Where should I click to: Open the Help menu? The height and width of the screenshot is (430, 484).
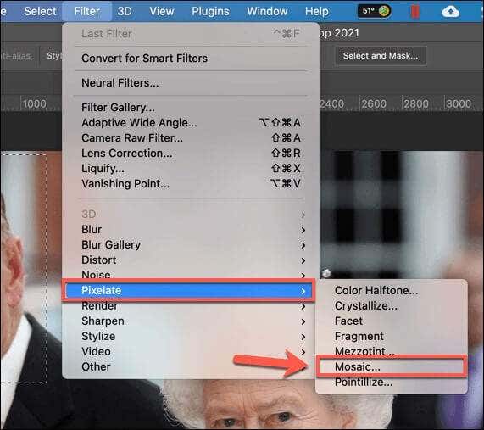point(316,11)
